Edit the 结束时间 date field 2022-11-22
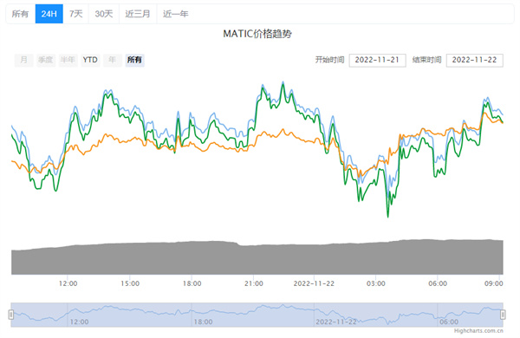 click(475, 60)
